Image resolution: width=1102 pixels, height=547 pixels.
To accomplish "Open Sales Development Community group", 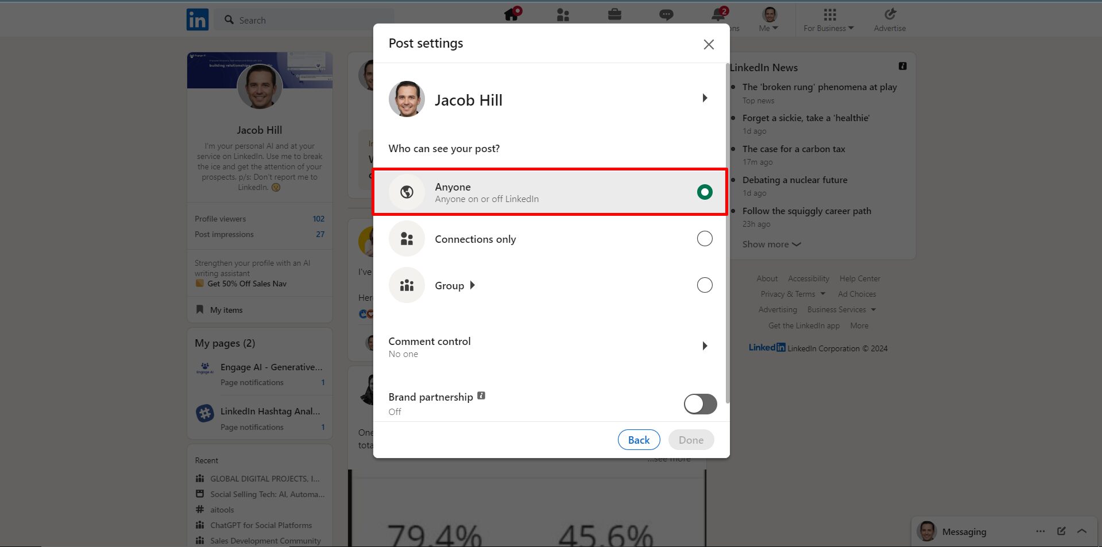I will [x=265, y=541].
